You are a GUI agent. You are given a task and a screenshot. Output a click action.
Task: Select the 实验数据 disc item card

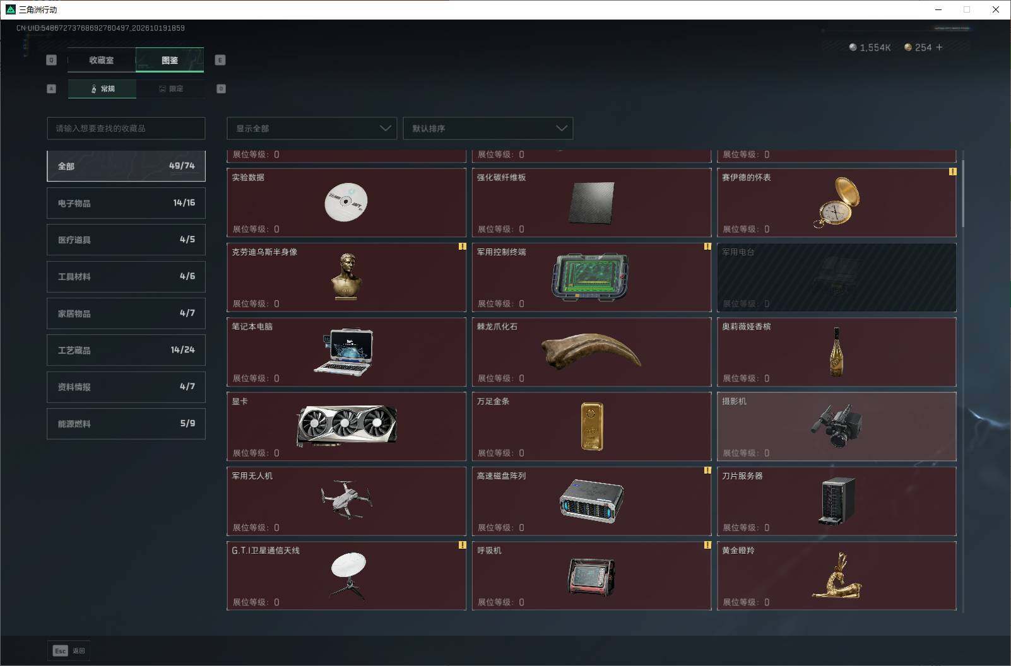point(346,202)
